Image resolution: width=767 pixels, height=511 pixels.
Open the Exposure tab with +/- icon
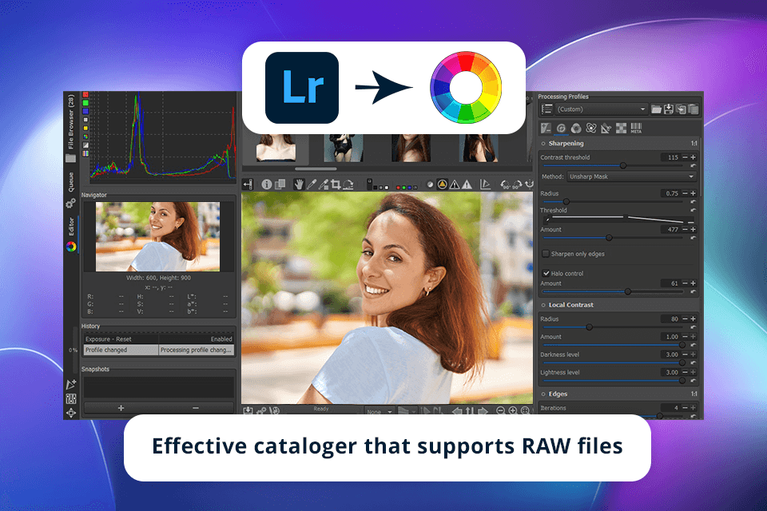[x=546, y=128]
